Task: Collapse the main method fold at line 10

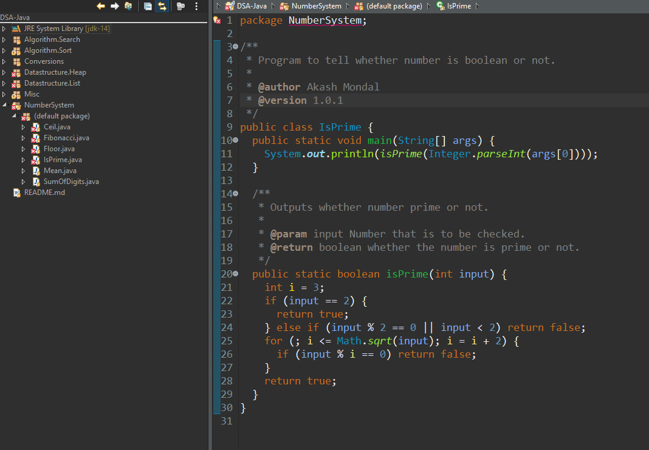Action: 236,140
